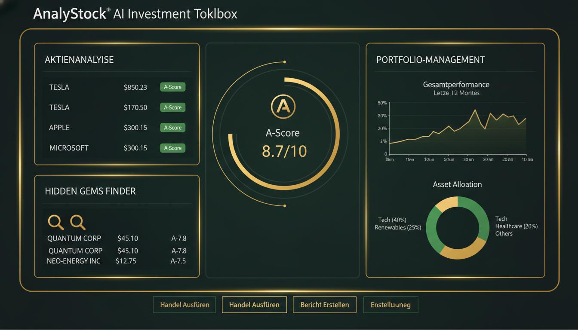Click the TESLA name priced $850.23
The image size is (578, 330).
(x=59, y=87)
